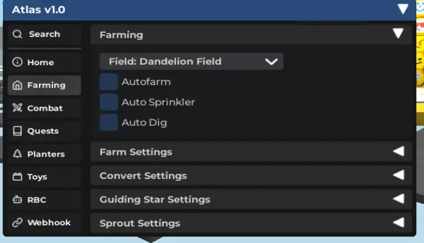The image size is (424, 243).
Task: Turn on the Auto Dig checkbox
Action: click(x=108, y=122)
